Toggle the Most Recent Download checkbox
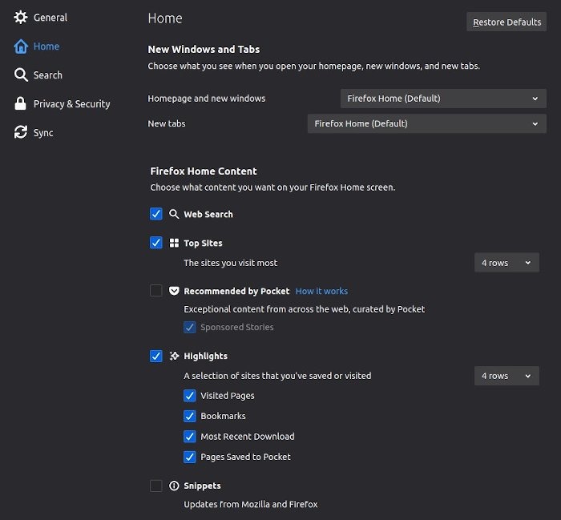This screenshot has height=520, width=561. tap(190, 437)
